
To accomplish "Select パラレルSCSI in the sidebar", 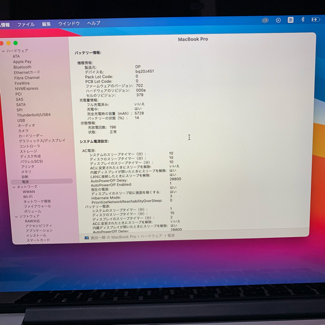I will click(x=31, y=161).
